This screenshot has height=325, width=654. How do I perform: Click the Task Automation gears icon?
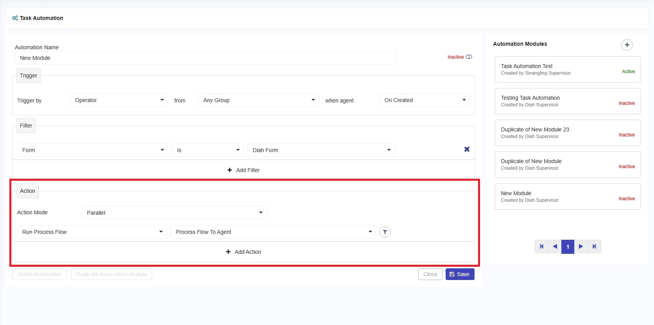click(x=15, y=18)
